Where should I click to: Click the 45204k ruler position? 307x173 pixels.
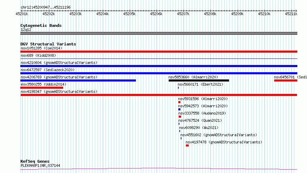102,14
